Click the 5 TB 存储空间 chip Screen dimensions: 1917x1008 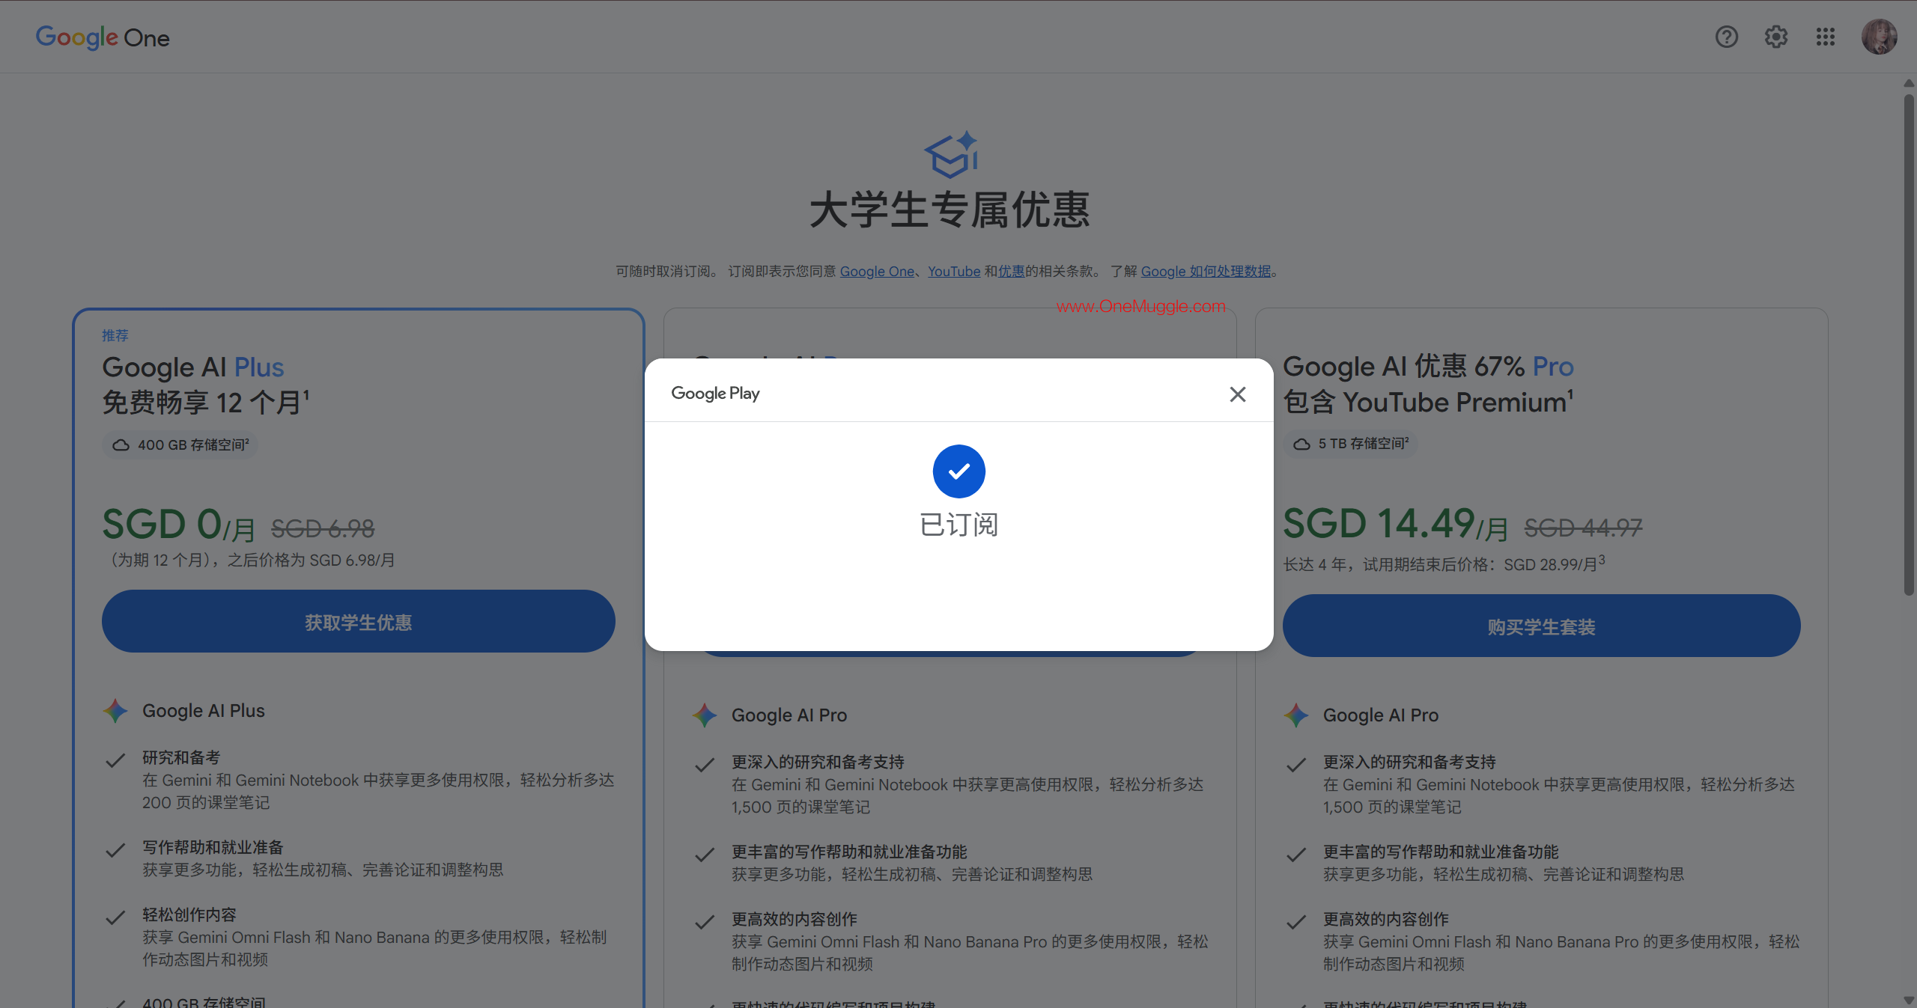pyautogui.click(x=1351, y=444)
